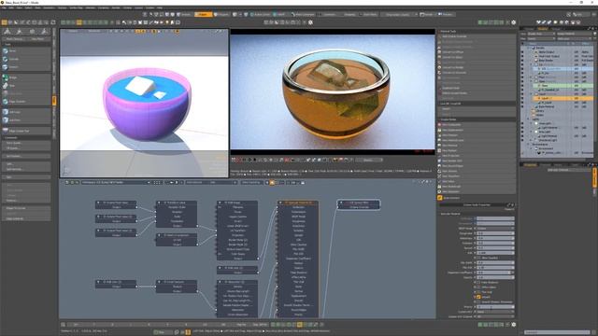Switch to the Shading tab in right panel
The image size is (598, 336).
point(543,29)
